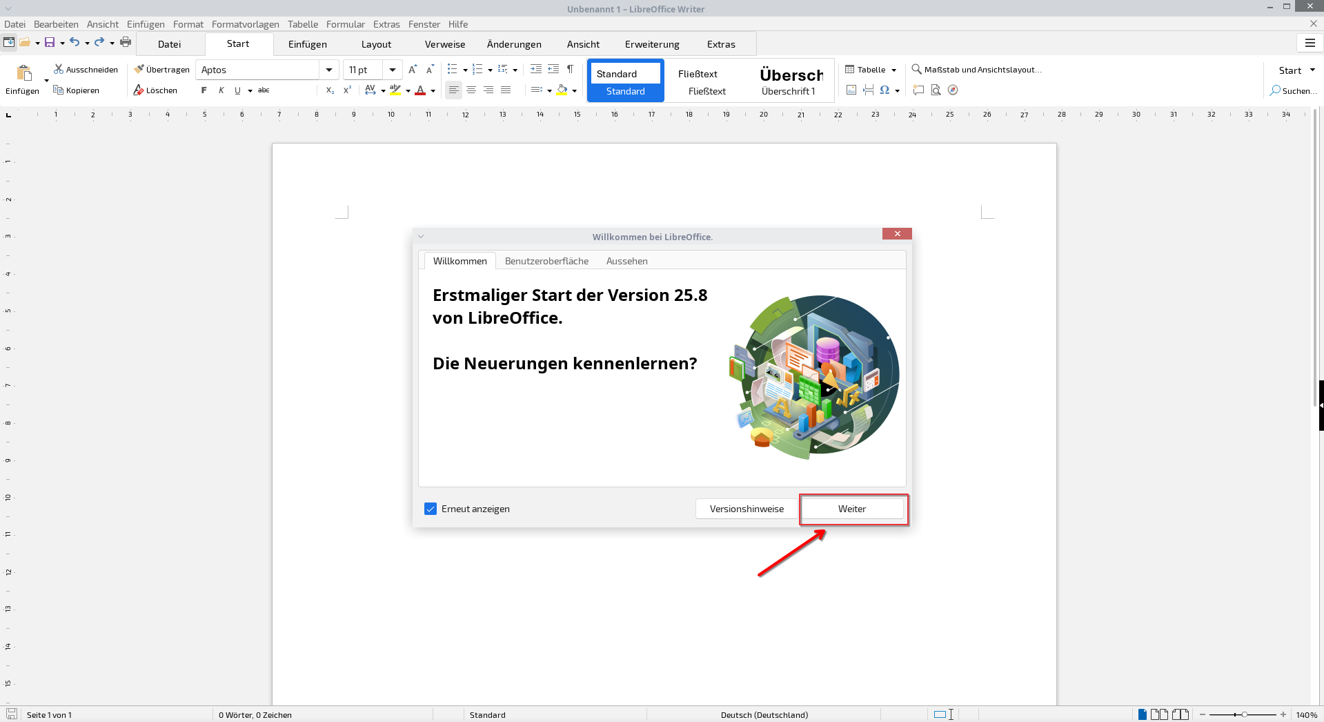Click the Weiter button
Image resolution: width=1324 pixels, height=722 pixels.
[851, 509]
